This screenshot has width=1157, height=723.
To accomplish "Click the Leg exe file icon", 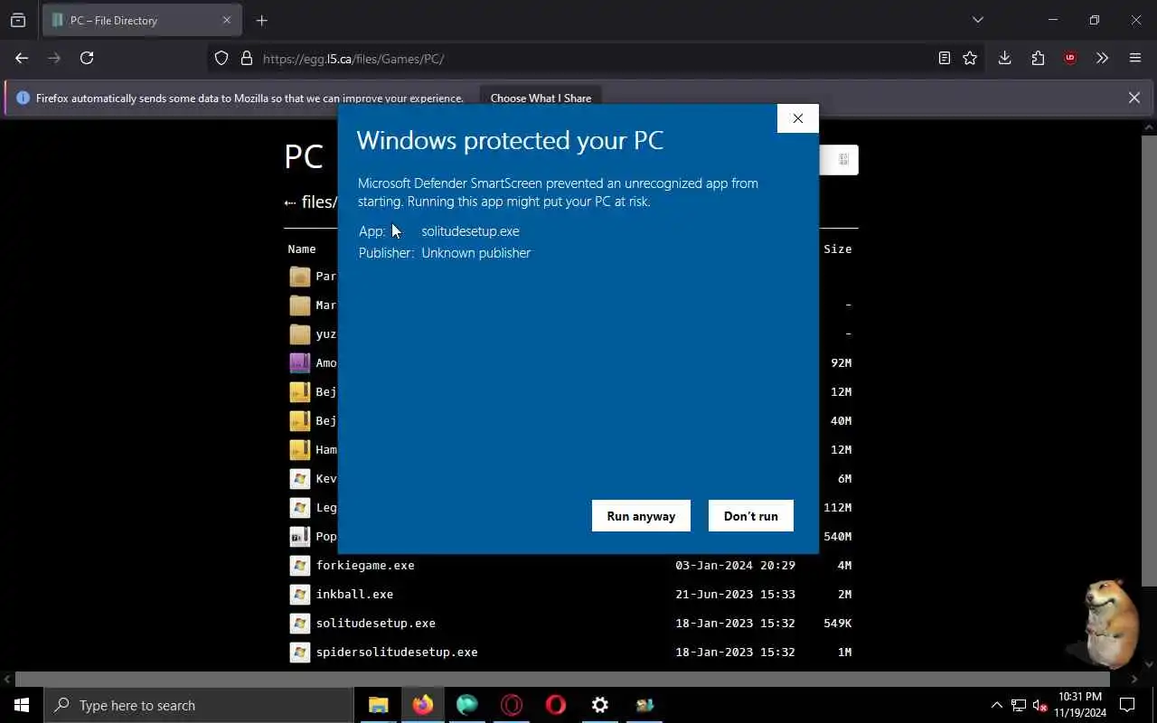I will point(300,507).
